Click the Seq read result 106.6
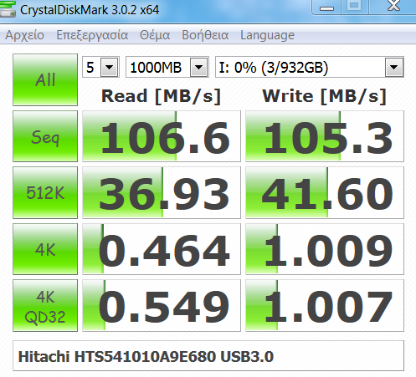 pyautogui.click(x=162, y=136)
